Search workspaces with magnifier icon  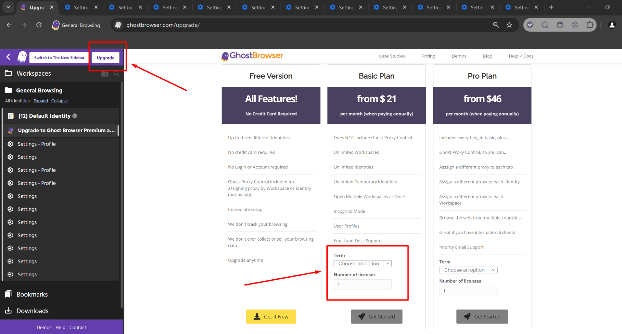[x=116, y=74]
